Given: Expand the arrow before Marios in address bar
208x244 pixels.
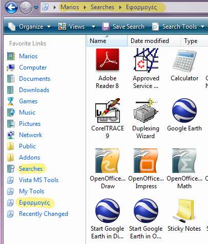Looking at the screenshot, I should [x=55, y=7].
